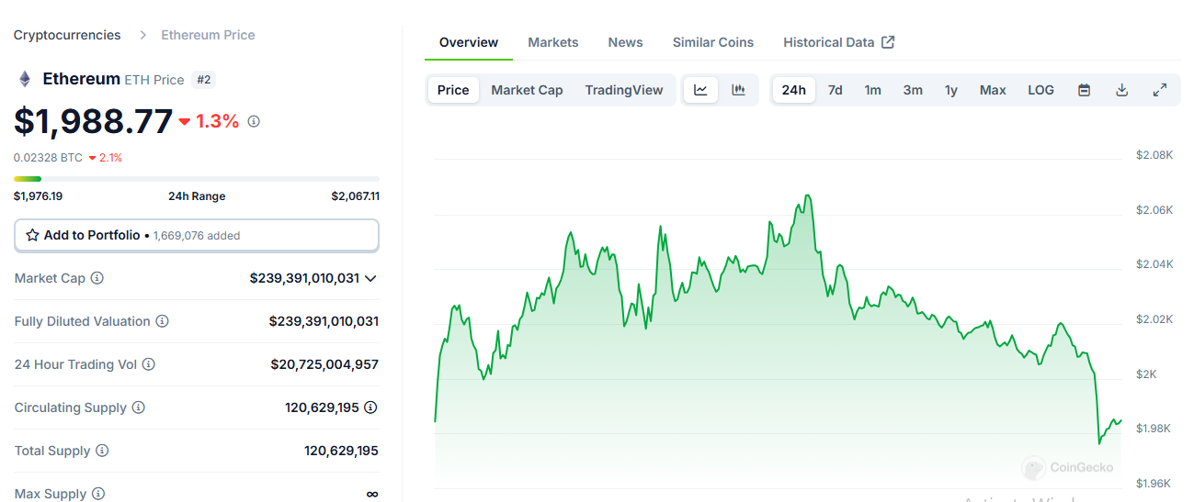Click the 24h Range progress bar
This screenshot has width=1194, height=502.
[197, 178]
